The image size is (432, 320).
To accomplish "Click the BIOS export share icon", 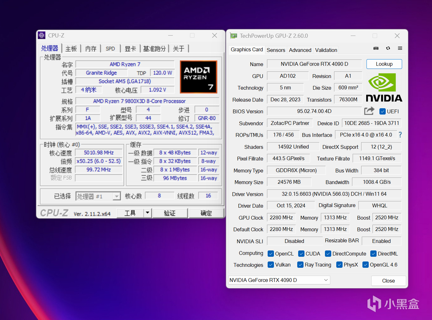I will tap(369, 111).
